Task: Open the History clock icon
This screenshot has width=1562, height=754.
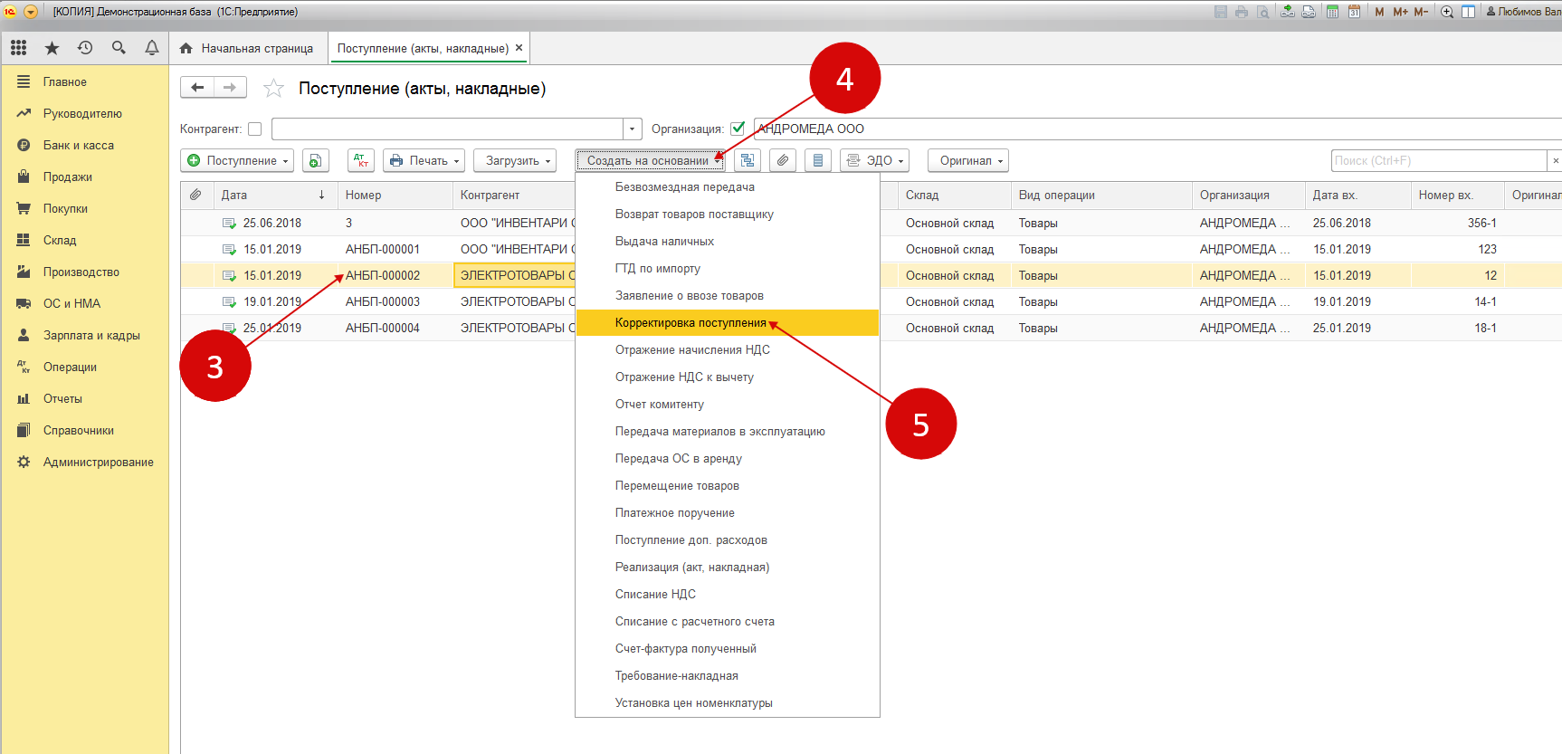Action: [x=85, y=48]
